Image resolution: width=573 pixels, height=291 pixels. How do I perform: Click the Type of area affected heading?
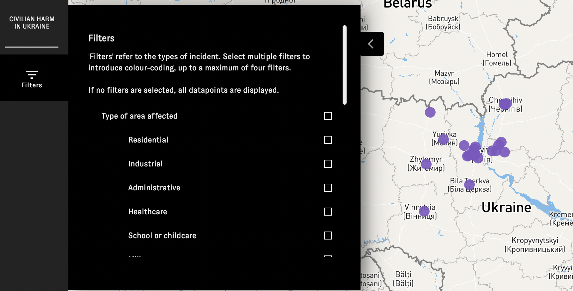139,116
